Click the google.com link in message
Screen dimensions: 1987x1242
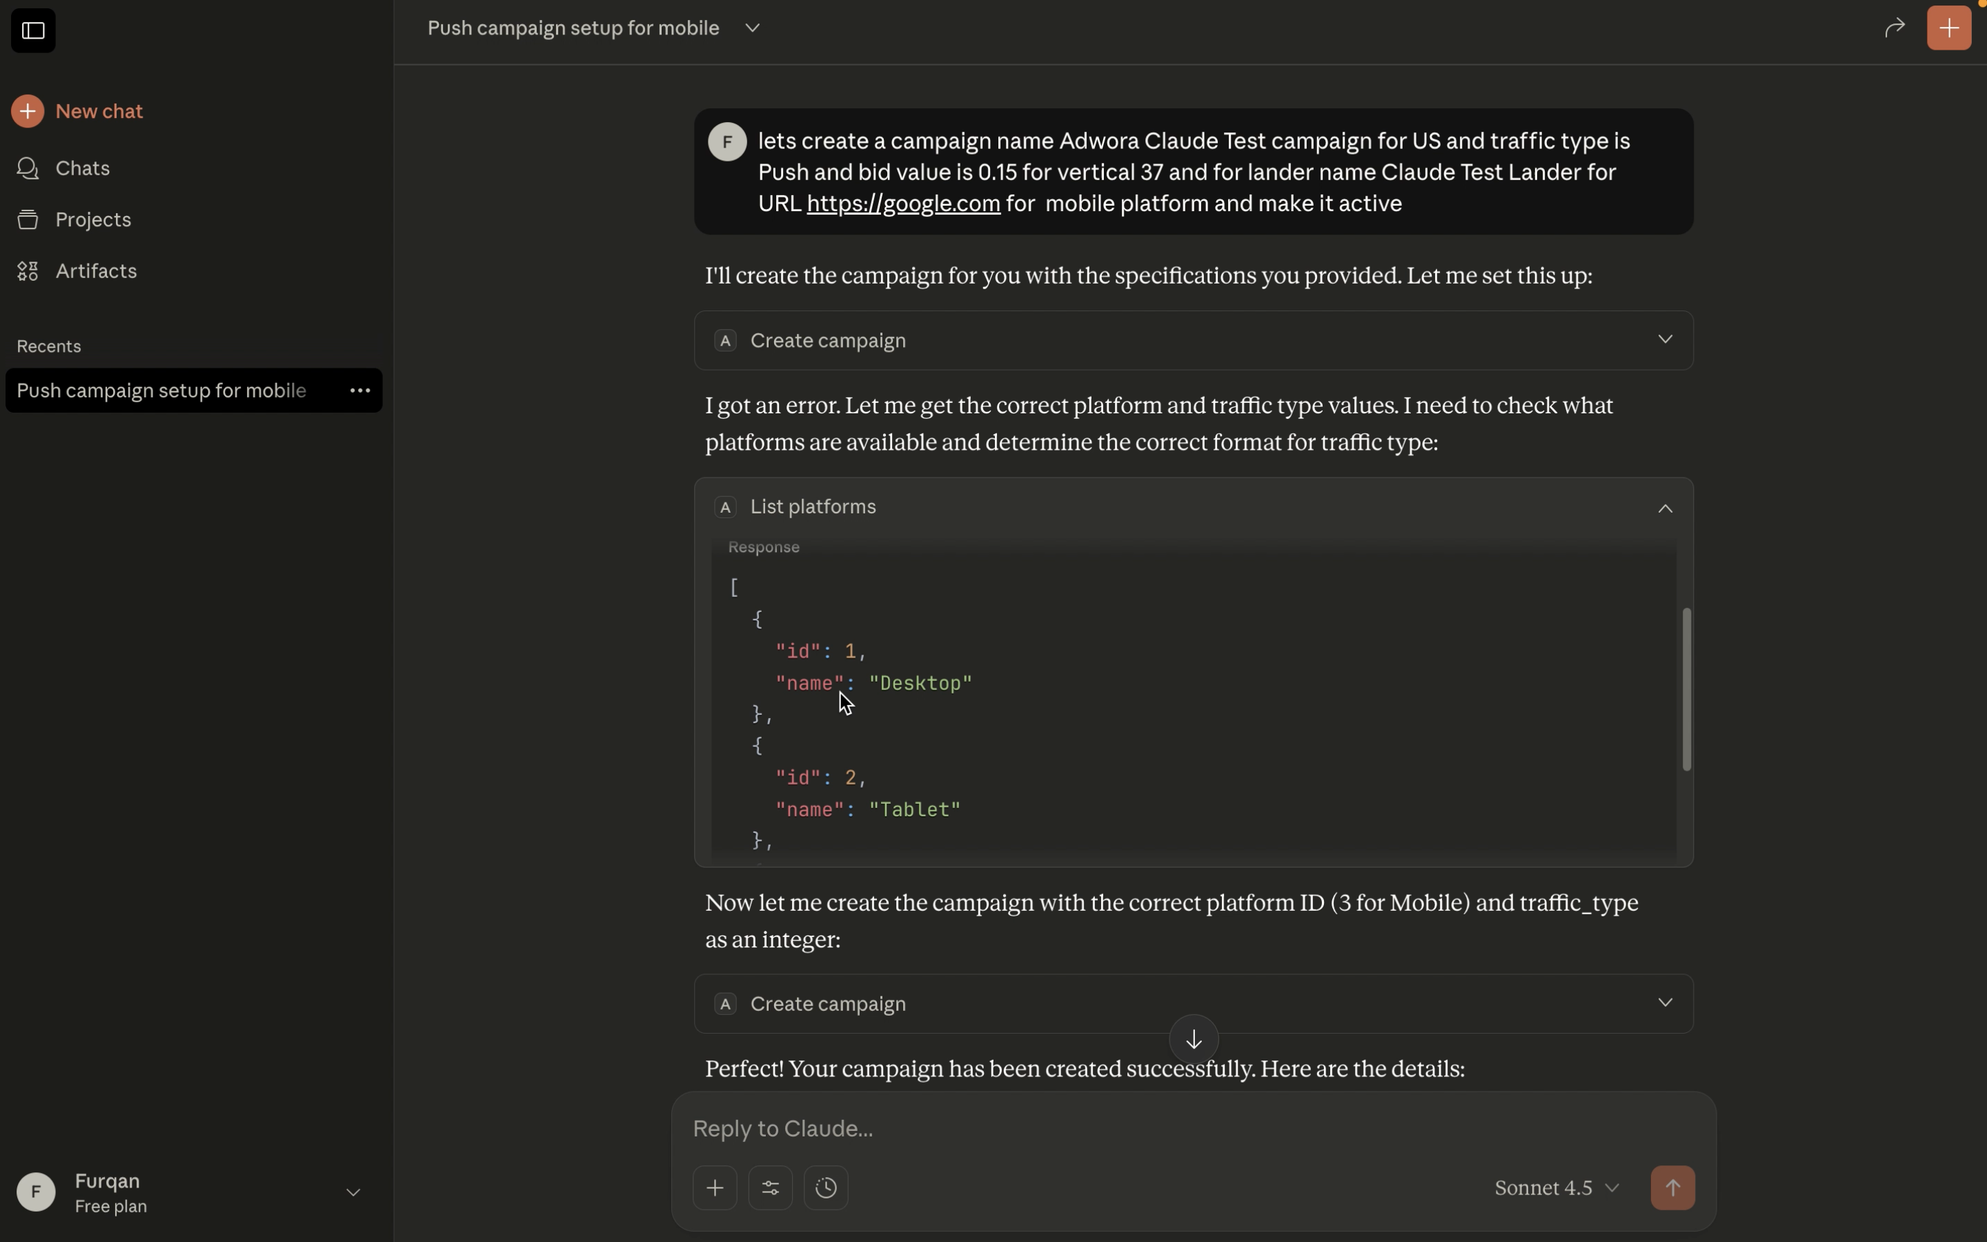point(902,204)
